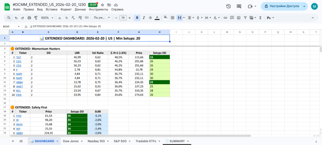The image size is (322, 145).
Task: Activate the paint format tool
Action: click(36, 18)
